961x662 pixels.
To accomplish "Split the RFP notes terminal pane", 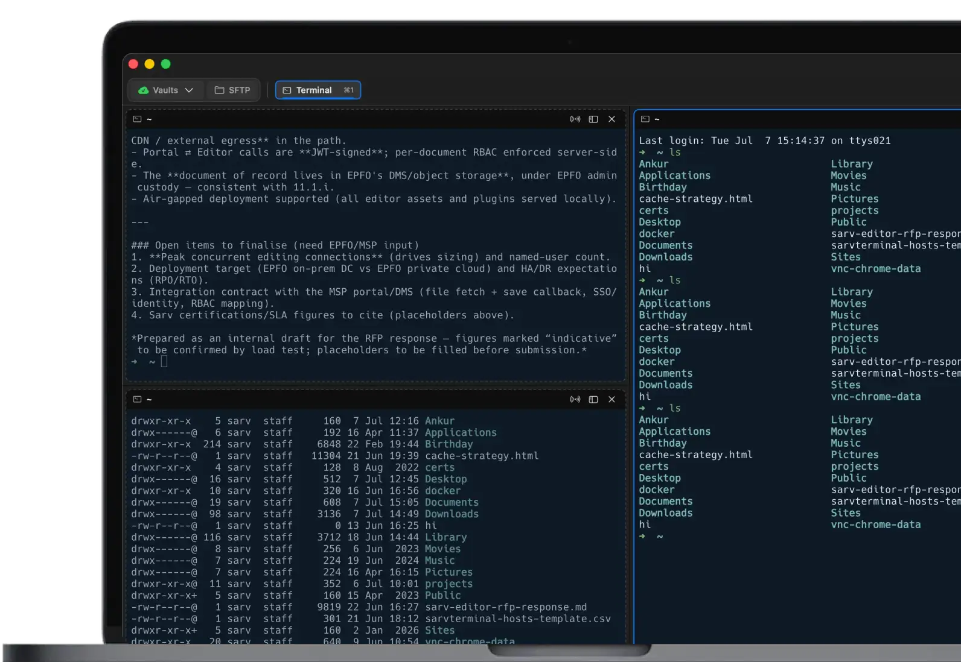I will [593, 119].
